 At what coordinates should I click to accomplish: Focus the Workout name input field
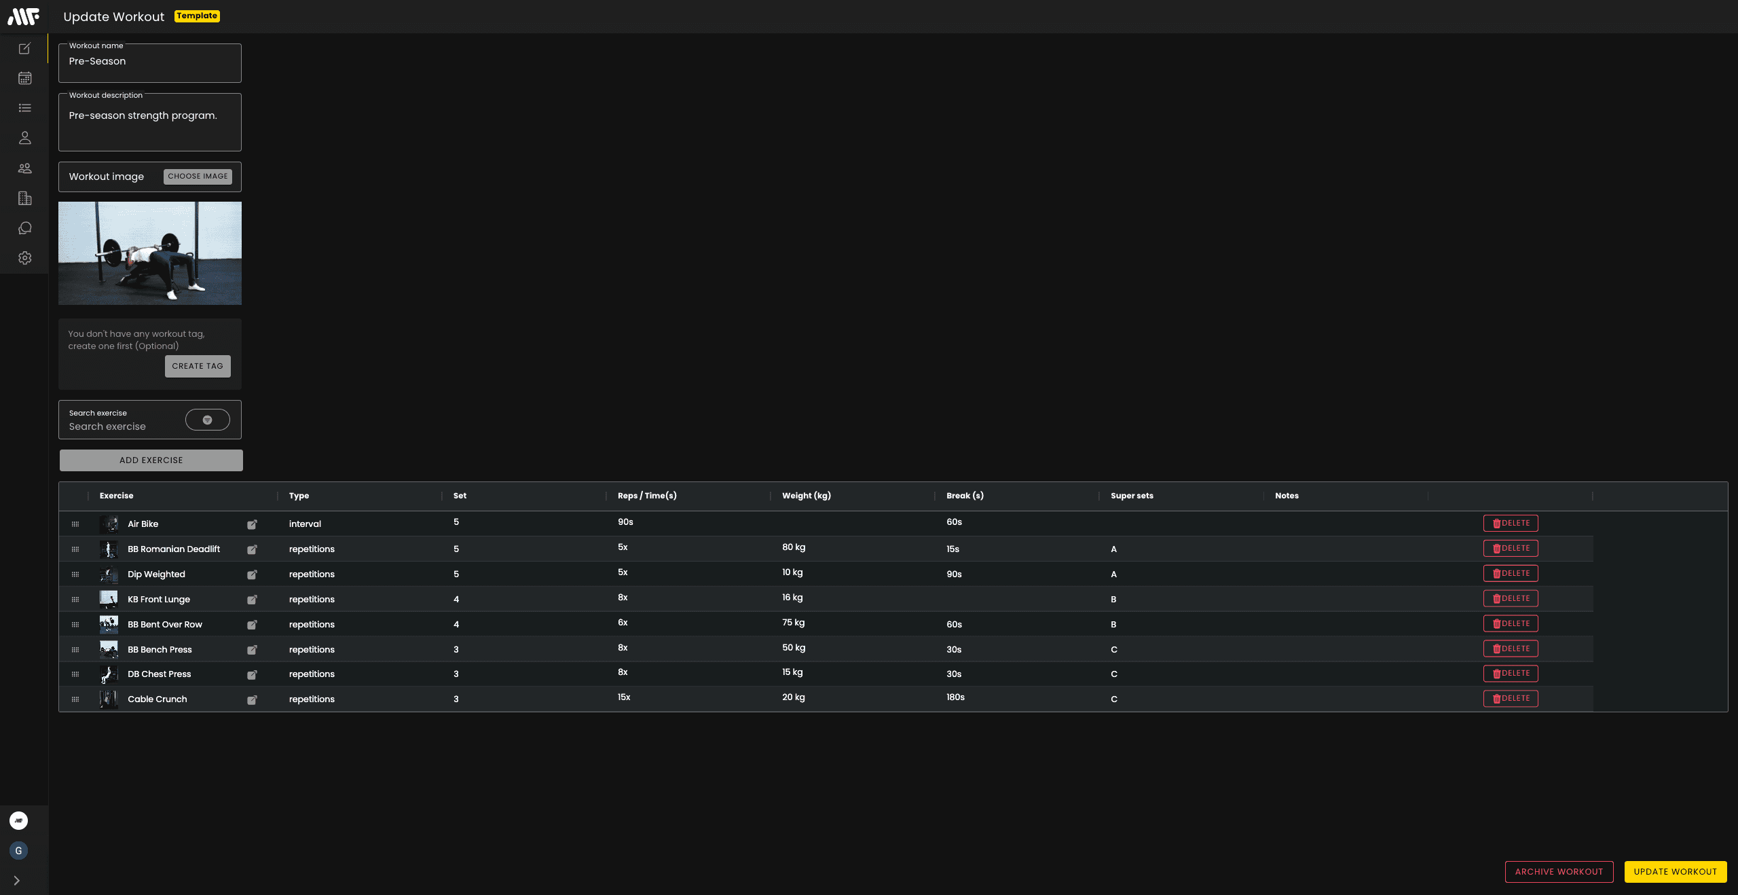tap(149, 62)
